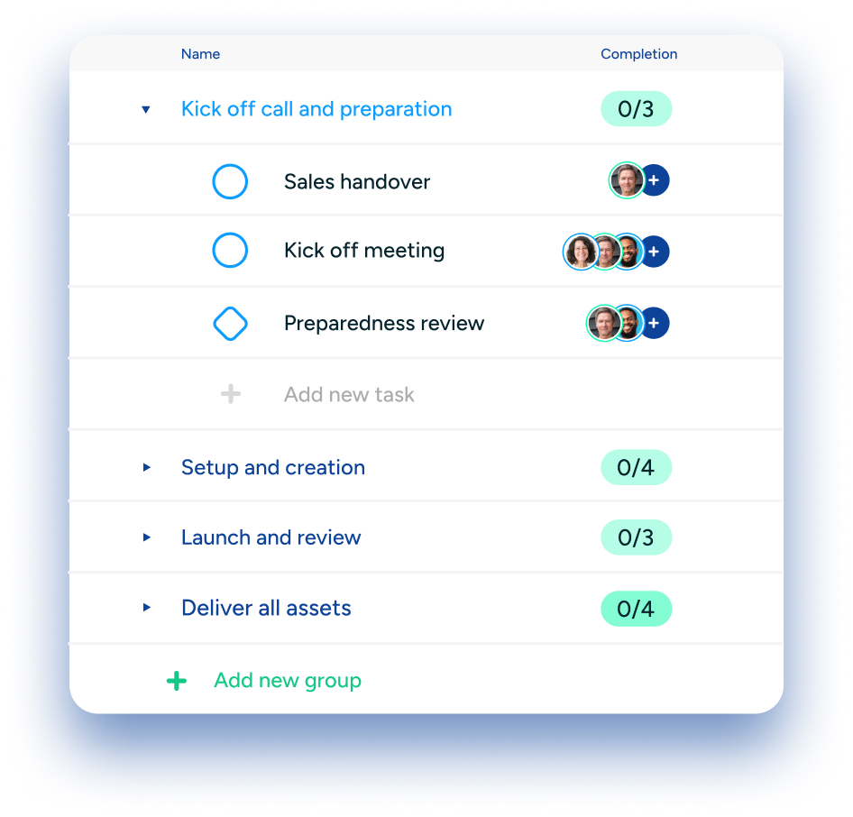Click the 0/3 completion badge for Launch and review
The width and height of the screenshot is (853, 817).
click(637, 537)
